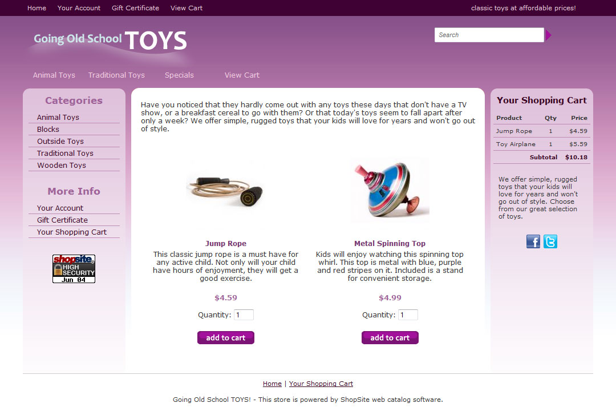616x411 pixels.
Task: Click the Going Old School TOYS logo
Action: tap(110, 41)
